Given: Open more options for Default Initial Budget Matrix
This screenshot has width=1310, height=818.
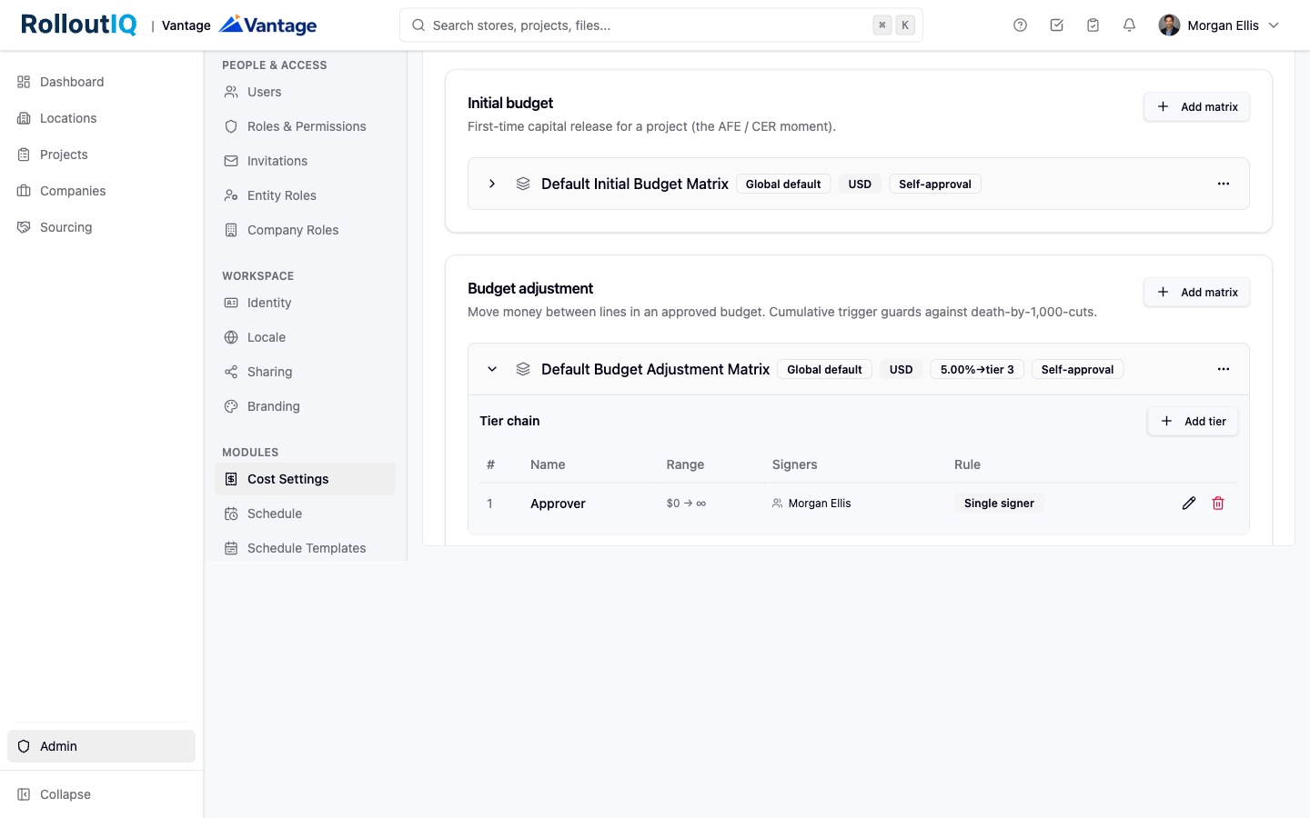Looking at the screenshot, I should coord(1224,184).
